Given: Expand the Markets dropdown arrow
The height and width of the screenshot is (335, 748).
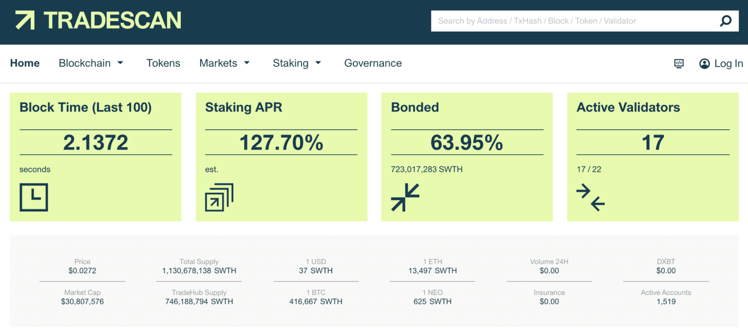Looking at the screenshot, I should tap(247, 63).
